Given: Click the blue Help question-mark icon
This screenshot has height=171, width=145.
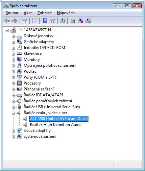Looking at the screenshot, I should 45,21.
